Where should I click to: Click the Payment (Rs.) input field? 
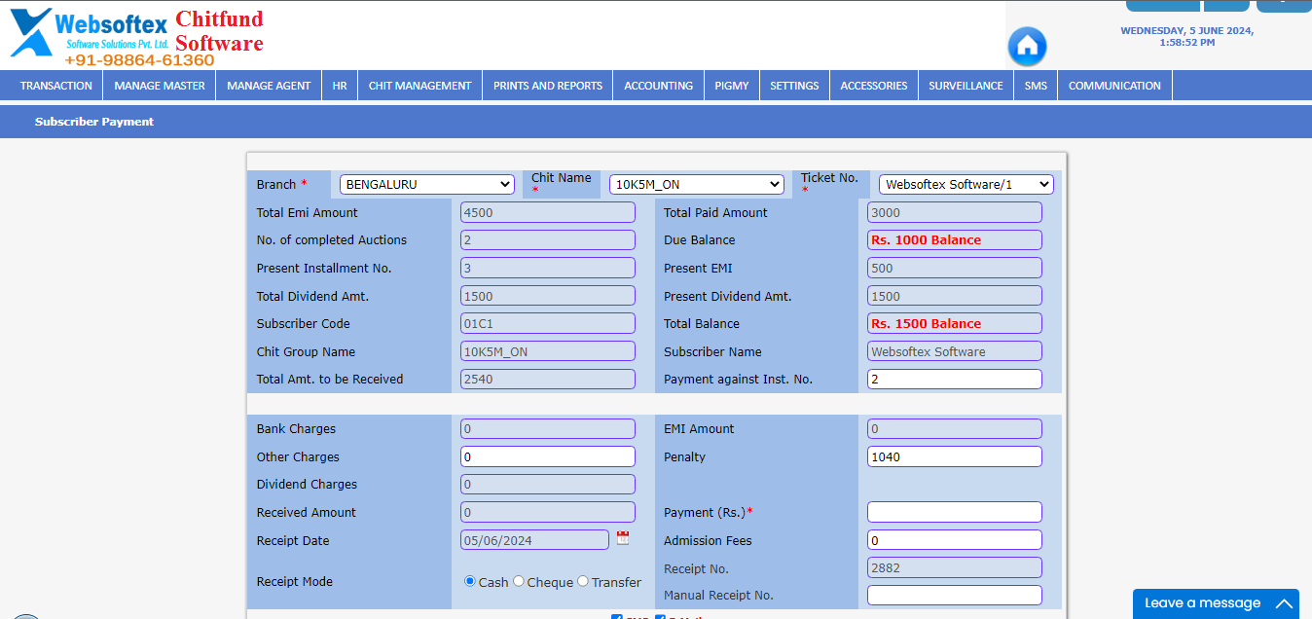click(x=953, y=511)
